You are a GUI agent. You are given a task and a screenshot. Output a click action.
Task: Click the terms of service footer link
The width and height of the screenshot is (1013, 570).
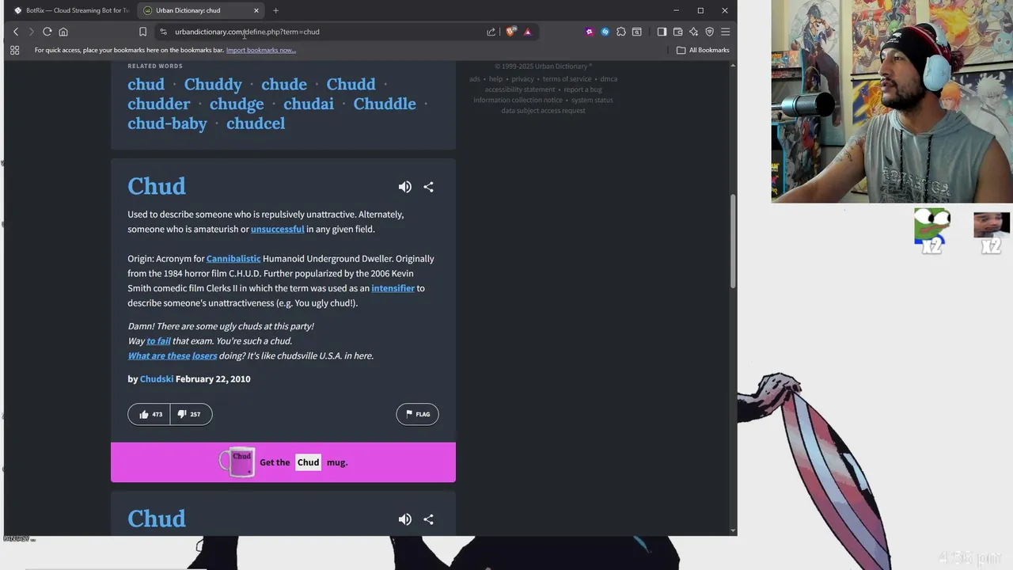pyautogui.click(x=567, y=79)
